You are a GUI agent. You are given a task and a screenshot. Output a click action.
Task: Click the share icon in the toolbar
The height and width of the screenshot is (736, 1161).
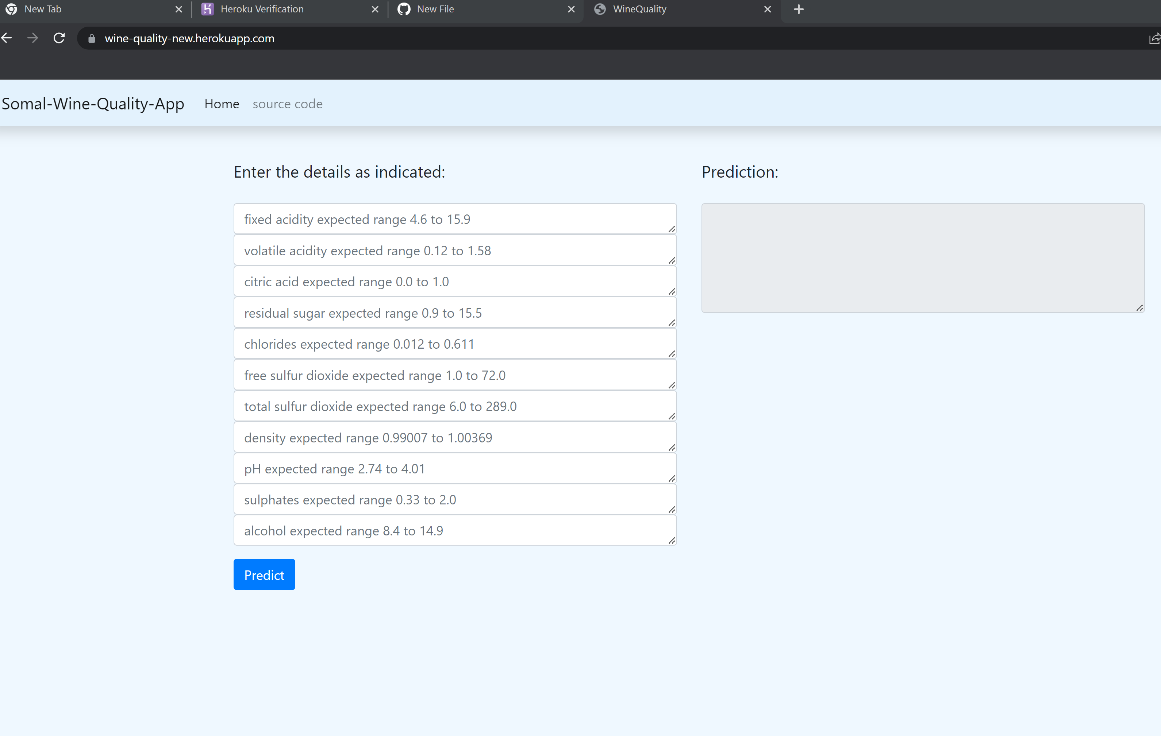pos(1155,39)
